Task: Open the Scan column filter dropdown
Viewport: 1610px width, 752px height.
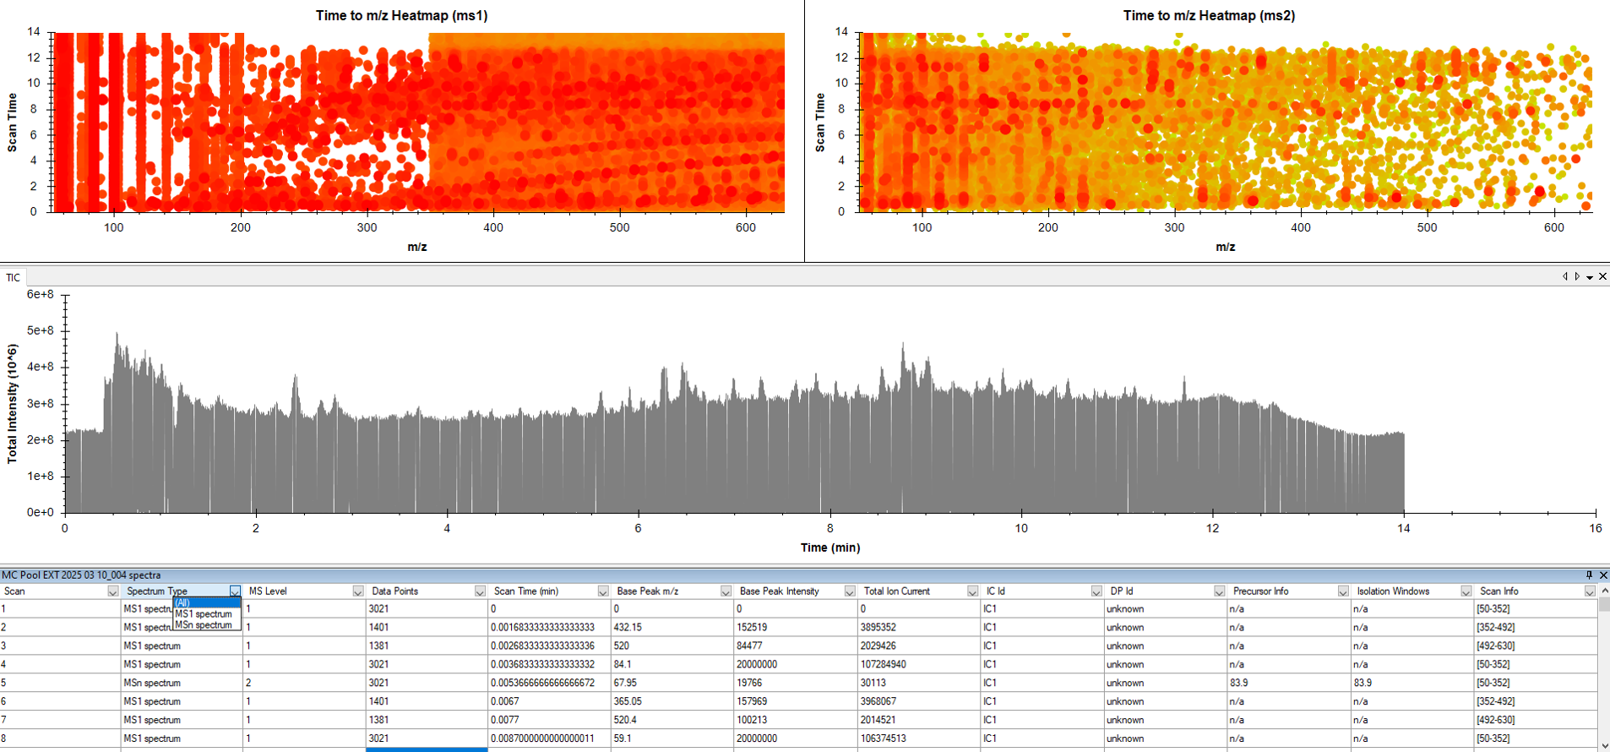Action: click(x=112, y=591)
